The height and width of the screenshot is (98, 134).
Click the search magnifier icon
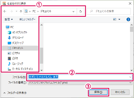click(x=91, y=11)
